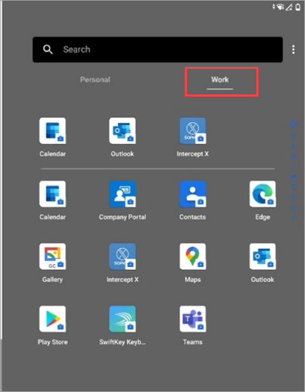Open the three-dot overflow menu
305x392 pixels.
[294, 49]
